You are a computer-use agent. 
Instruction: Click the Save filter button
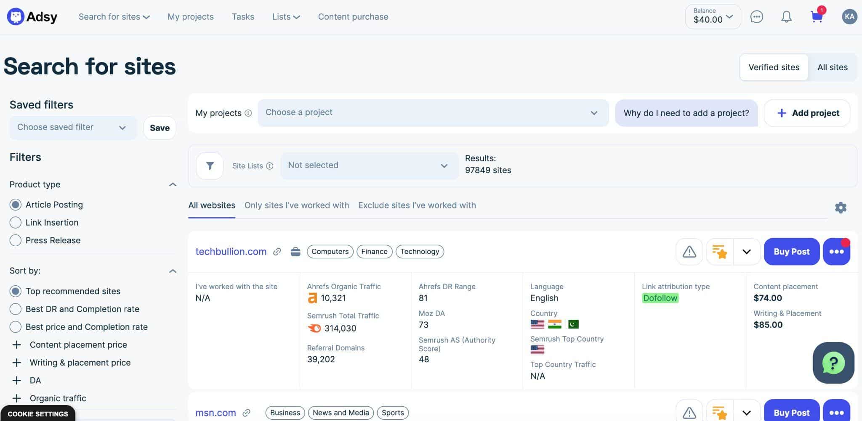click(x=160, y=128)
